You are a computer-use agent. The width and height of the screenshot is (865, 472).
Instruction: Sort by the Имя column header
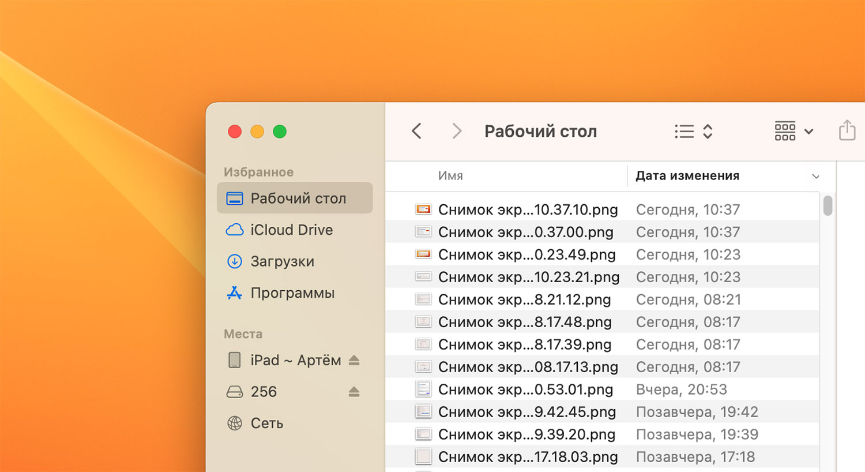(450, 176)
